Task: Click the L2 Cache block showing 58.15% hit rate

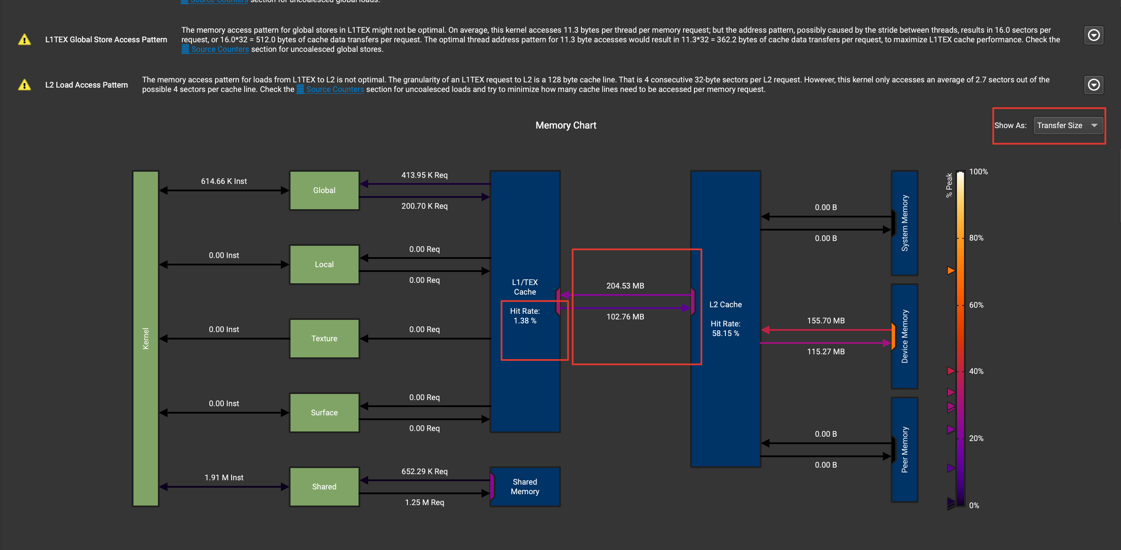Action: (x=725, y=318)
